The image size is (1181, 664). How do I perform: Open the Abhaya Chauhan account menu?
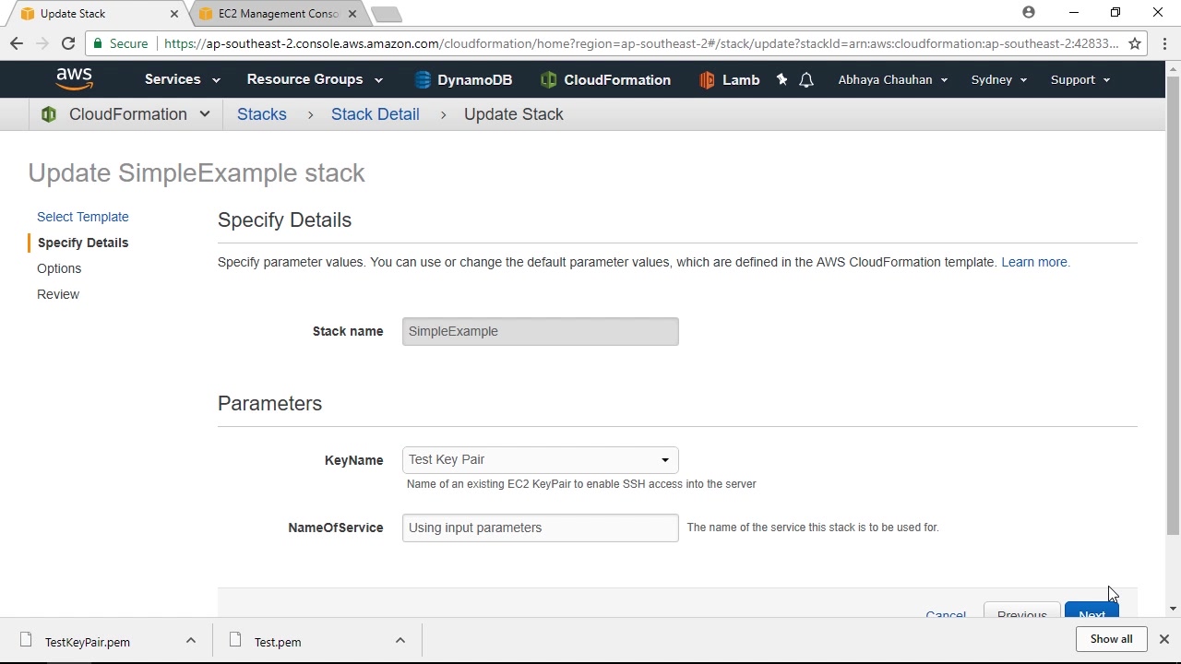pyautogui.click(x=892, y=80)
